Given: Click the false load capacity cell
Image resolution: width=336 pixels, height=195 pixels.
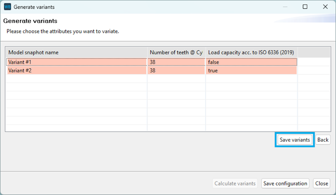Looking at the screenshot, I should click(251, 62).
